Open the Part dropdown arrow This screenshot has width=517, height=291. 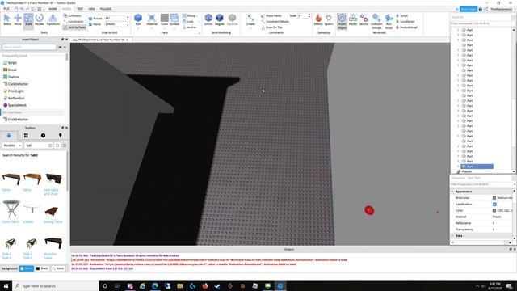138,28
